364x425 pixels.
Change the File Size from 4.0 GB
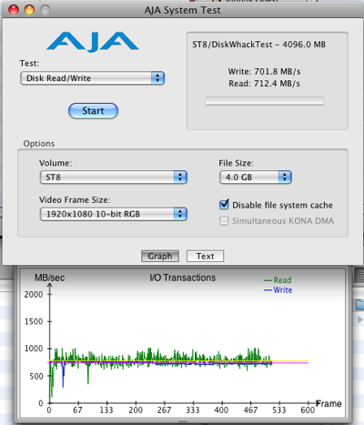coord(256,177)
